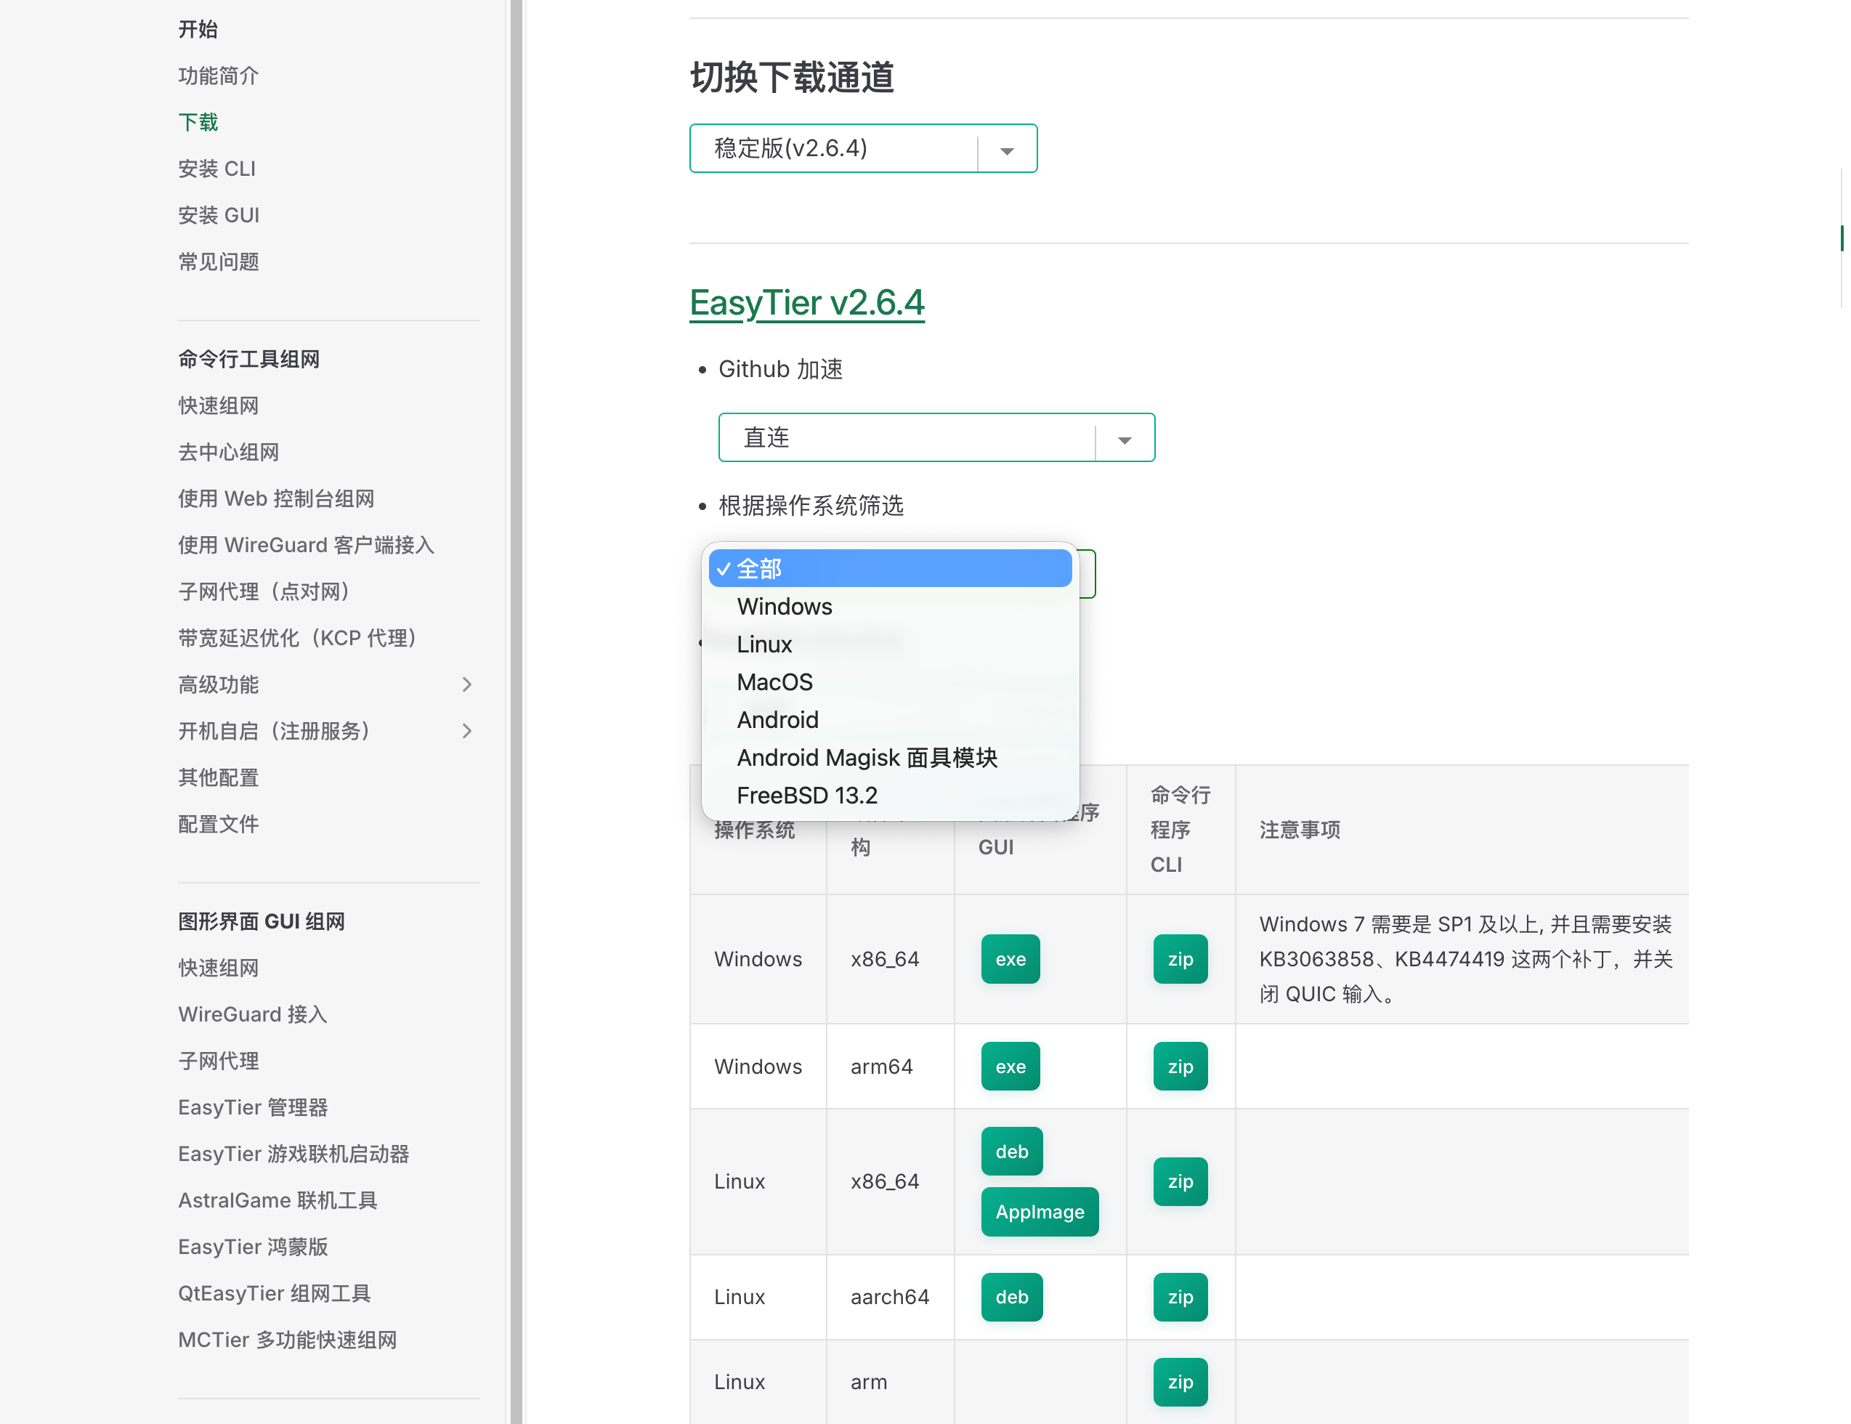Click the 图形界面 GUI 组网 heading
Viewport: 1851px width, 1424px height.
(262, 921)
